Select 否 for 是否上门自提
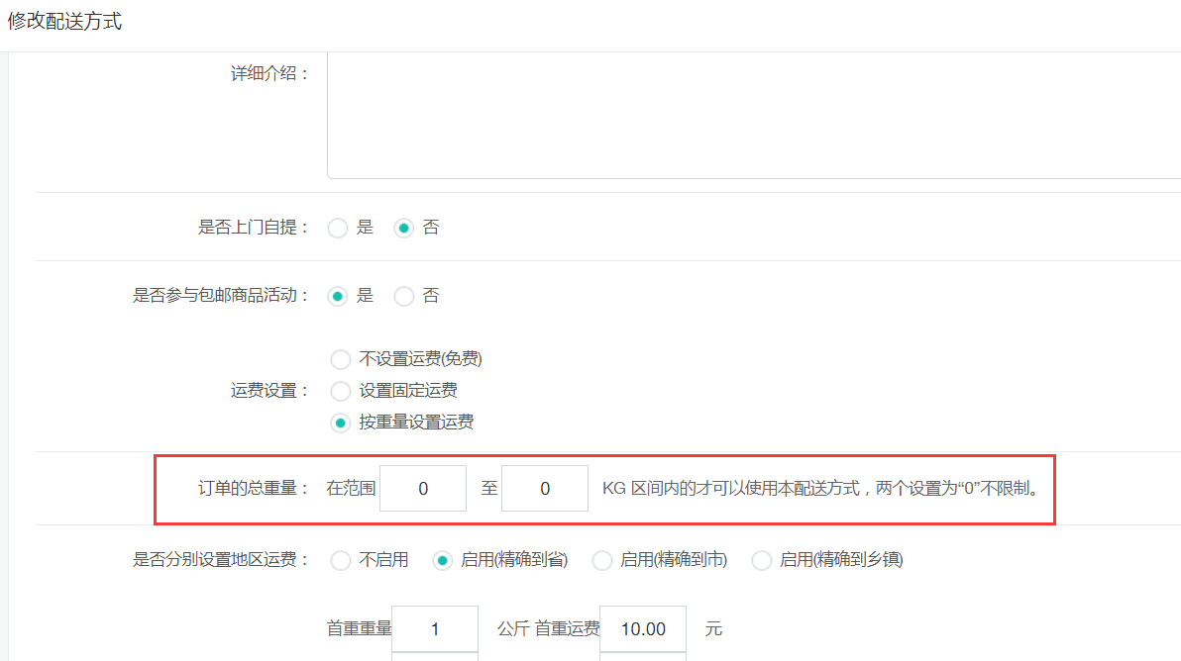The height and width of the screenshot is (661, 1181). (404, 228)
